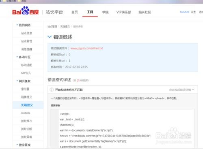This screenshot has width=203, height=149.
Task: Open 设置 in the top bar
Action: [193, 12]
